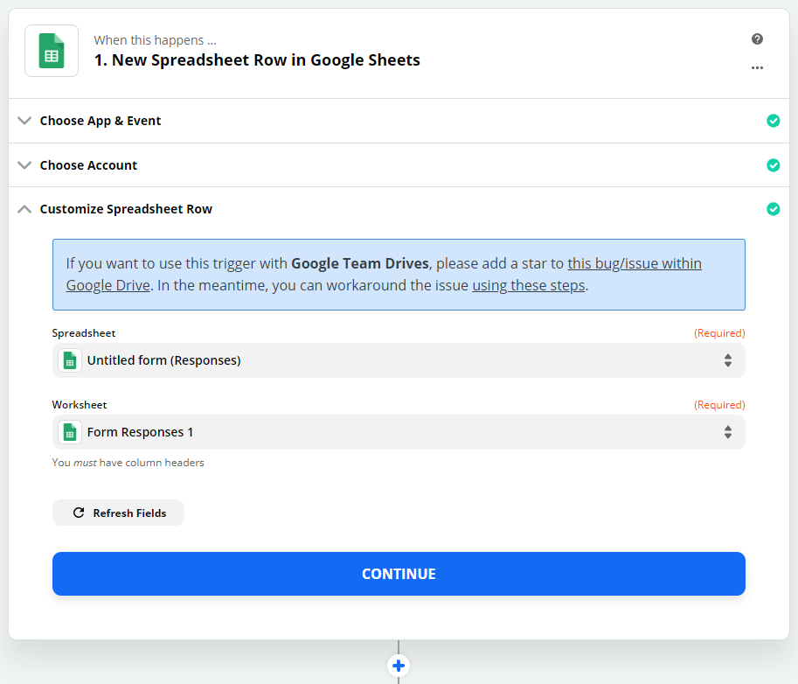Collapse the Customize Spreadsheet Row section chevron
798x684 pixels.
click(x=24, y=209)
